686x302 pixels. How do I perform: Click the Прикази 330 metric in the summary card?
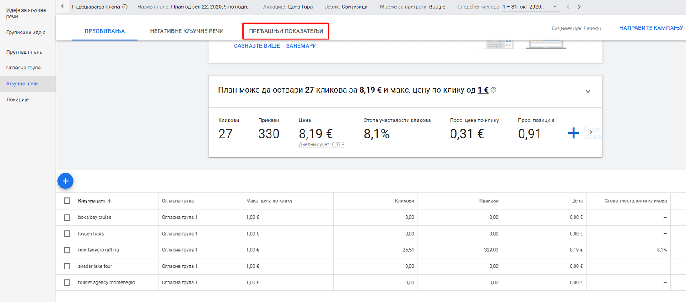pos(268,129)
